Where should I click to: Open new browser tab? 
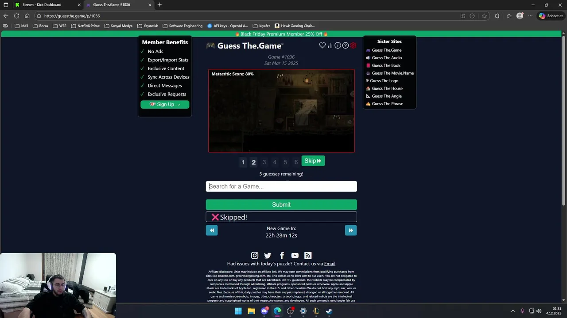click(159, 5)
